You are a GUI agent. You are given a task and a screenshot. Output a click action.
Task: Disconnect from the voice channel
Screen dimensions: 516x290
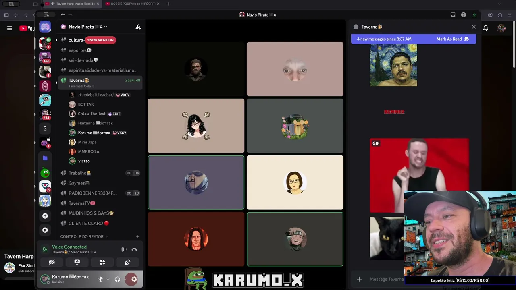click(x=134, y=249)
